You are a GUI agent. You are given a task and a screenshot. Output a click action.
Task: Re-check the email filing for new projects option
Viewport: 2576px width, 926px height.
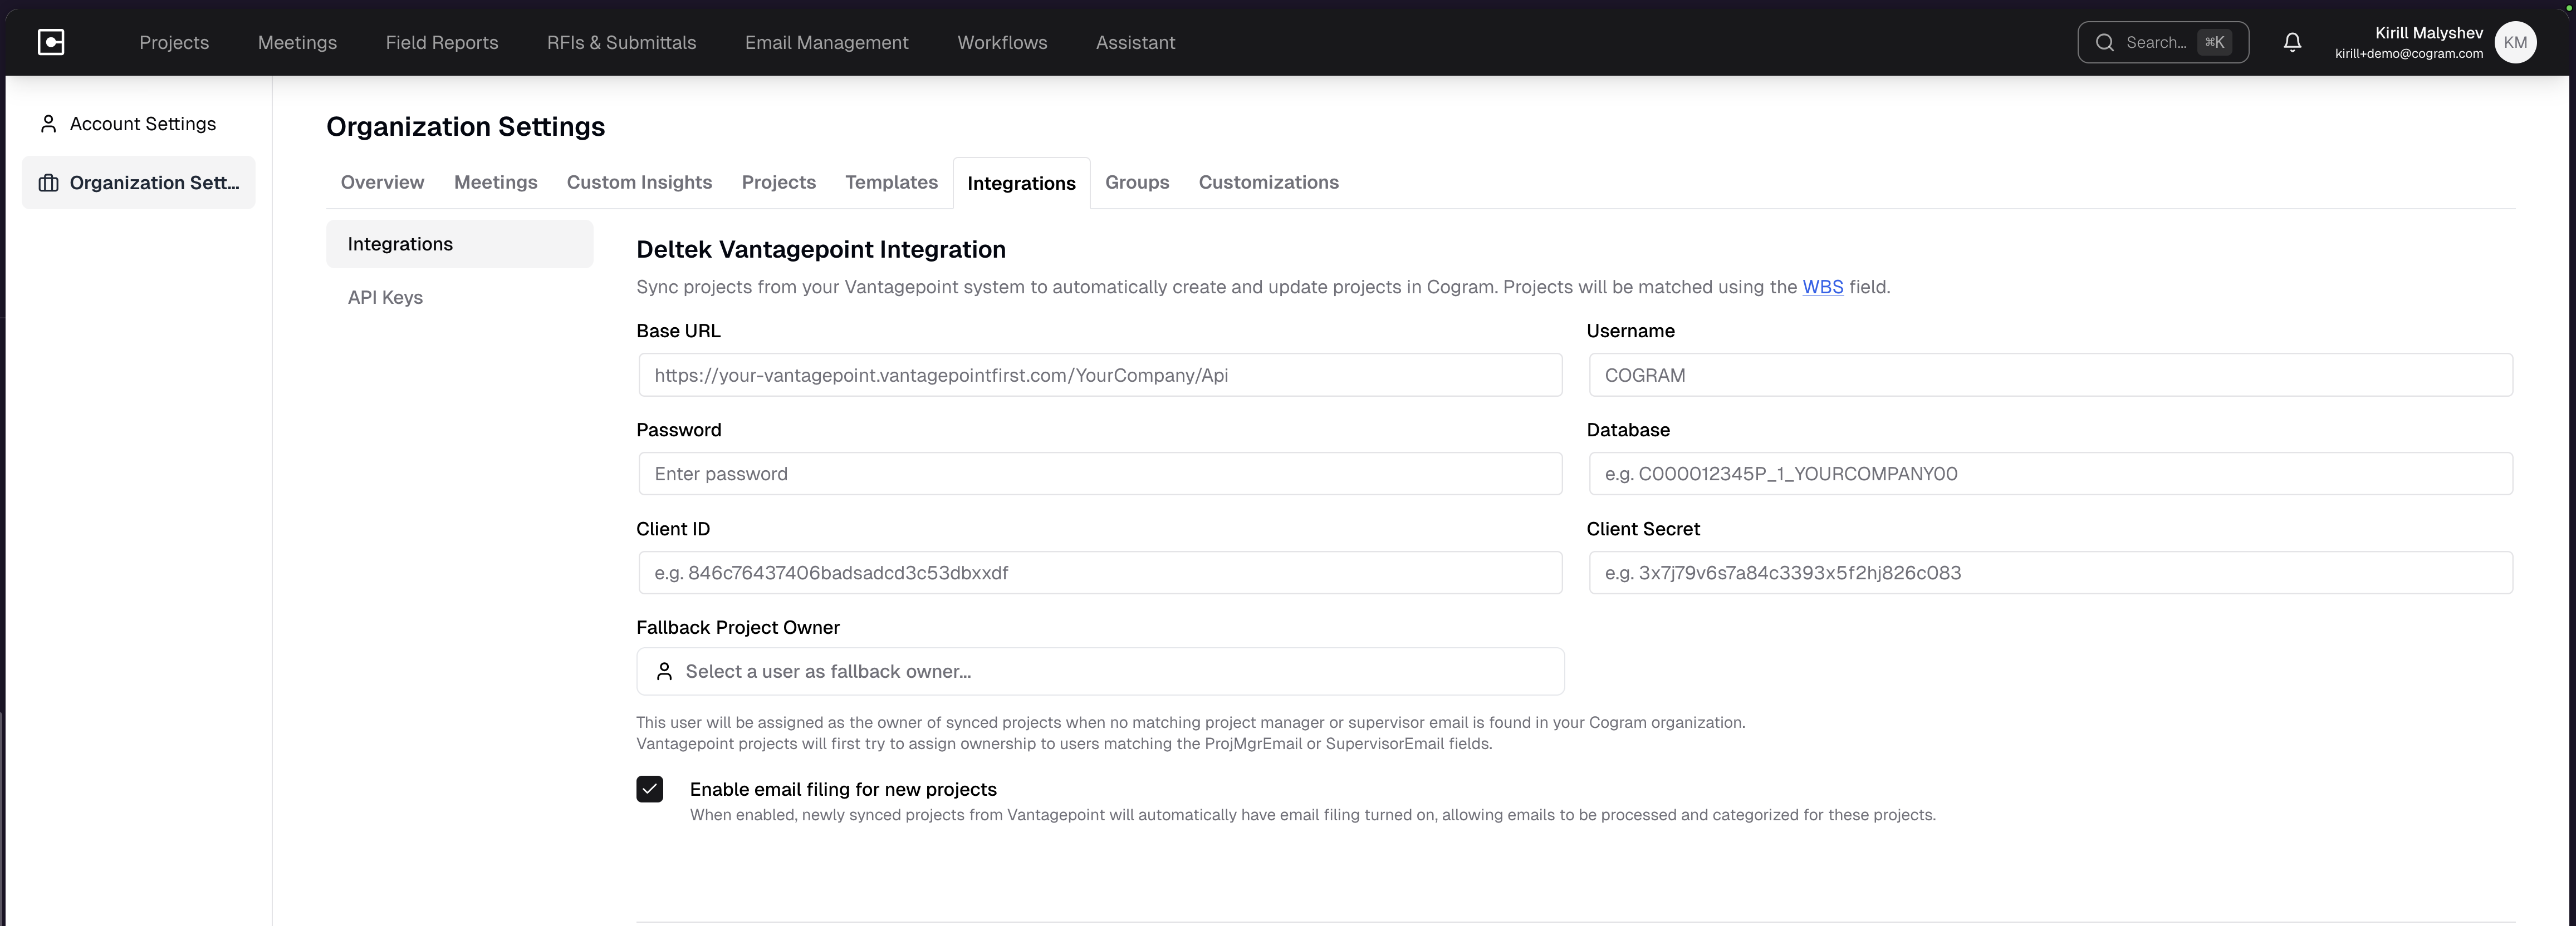(x=650, y=789)
